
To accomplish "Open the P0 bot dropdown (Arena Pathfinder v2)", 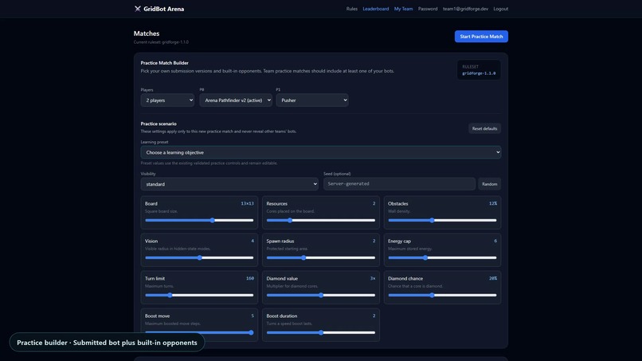I will coord(236,100).
